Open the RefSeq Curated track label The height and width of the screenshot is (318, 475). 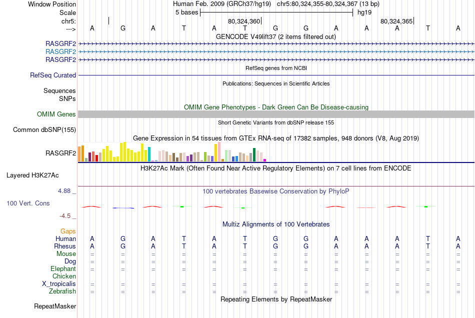[53, 75]
